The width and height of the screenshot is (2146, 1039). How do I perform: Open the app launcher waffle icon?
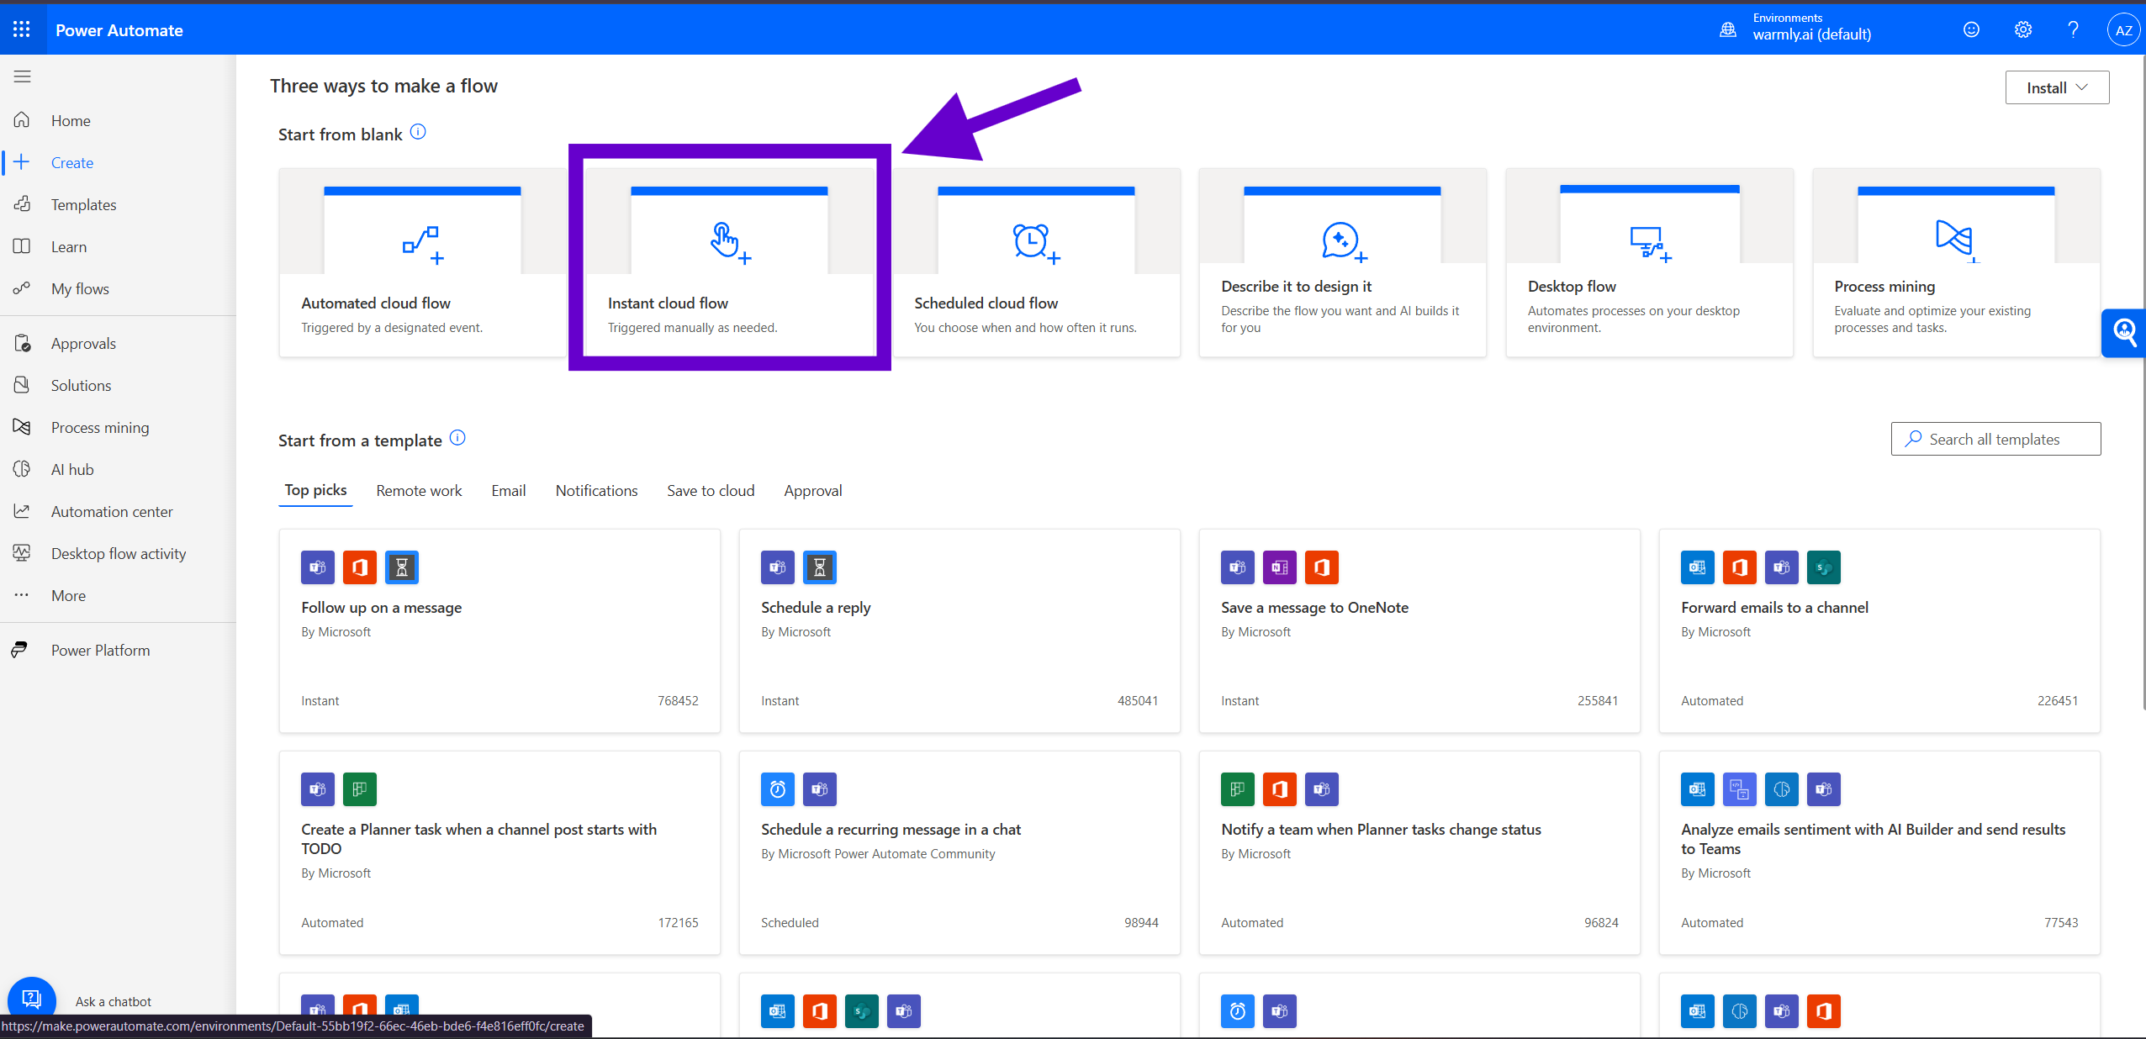[x=22, y=30]
